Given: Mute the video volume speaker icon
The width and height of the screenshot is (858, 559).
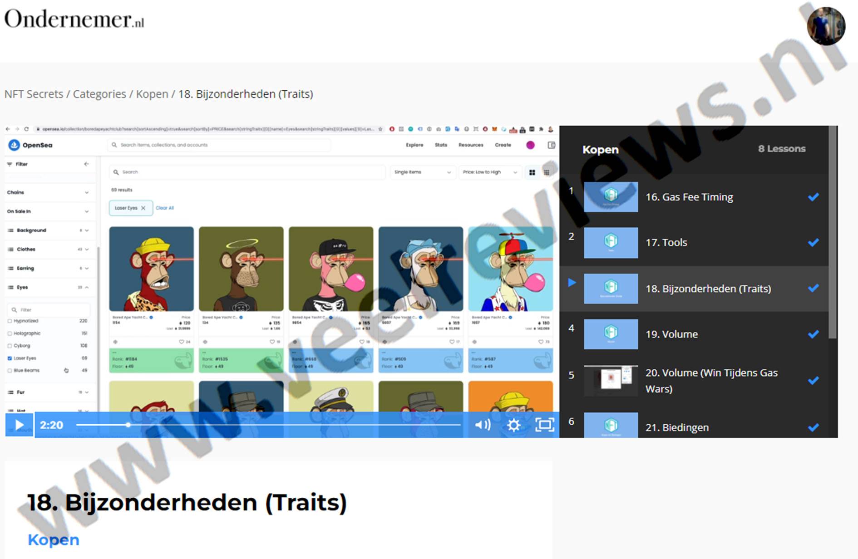Looking at the screenshot, I should (482, 425).
